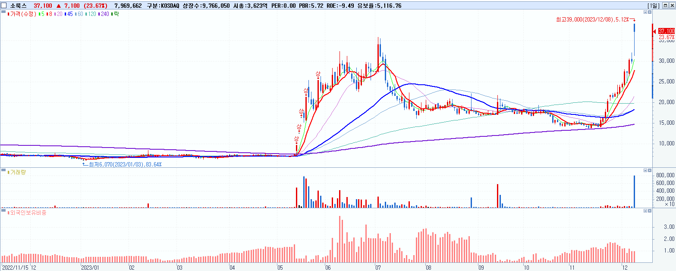This screenshot has height=271, width=676.
Task: Close the chart with the top-right X
Action: (672, 5)
